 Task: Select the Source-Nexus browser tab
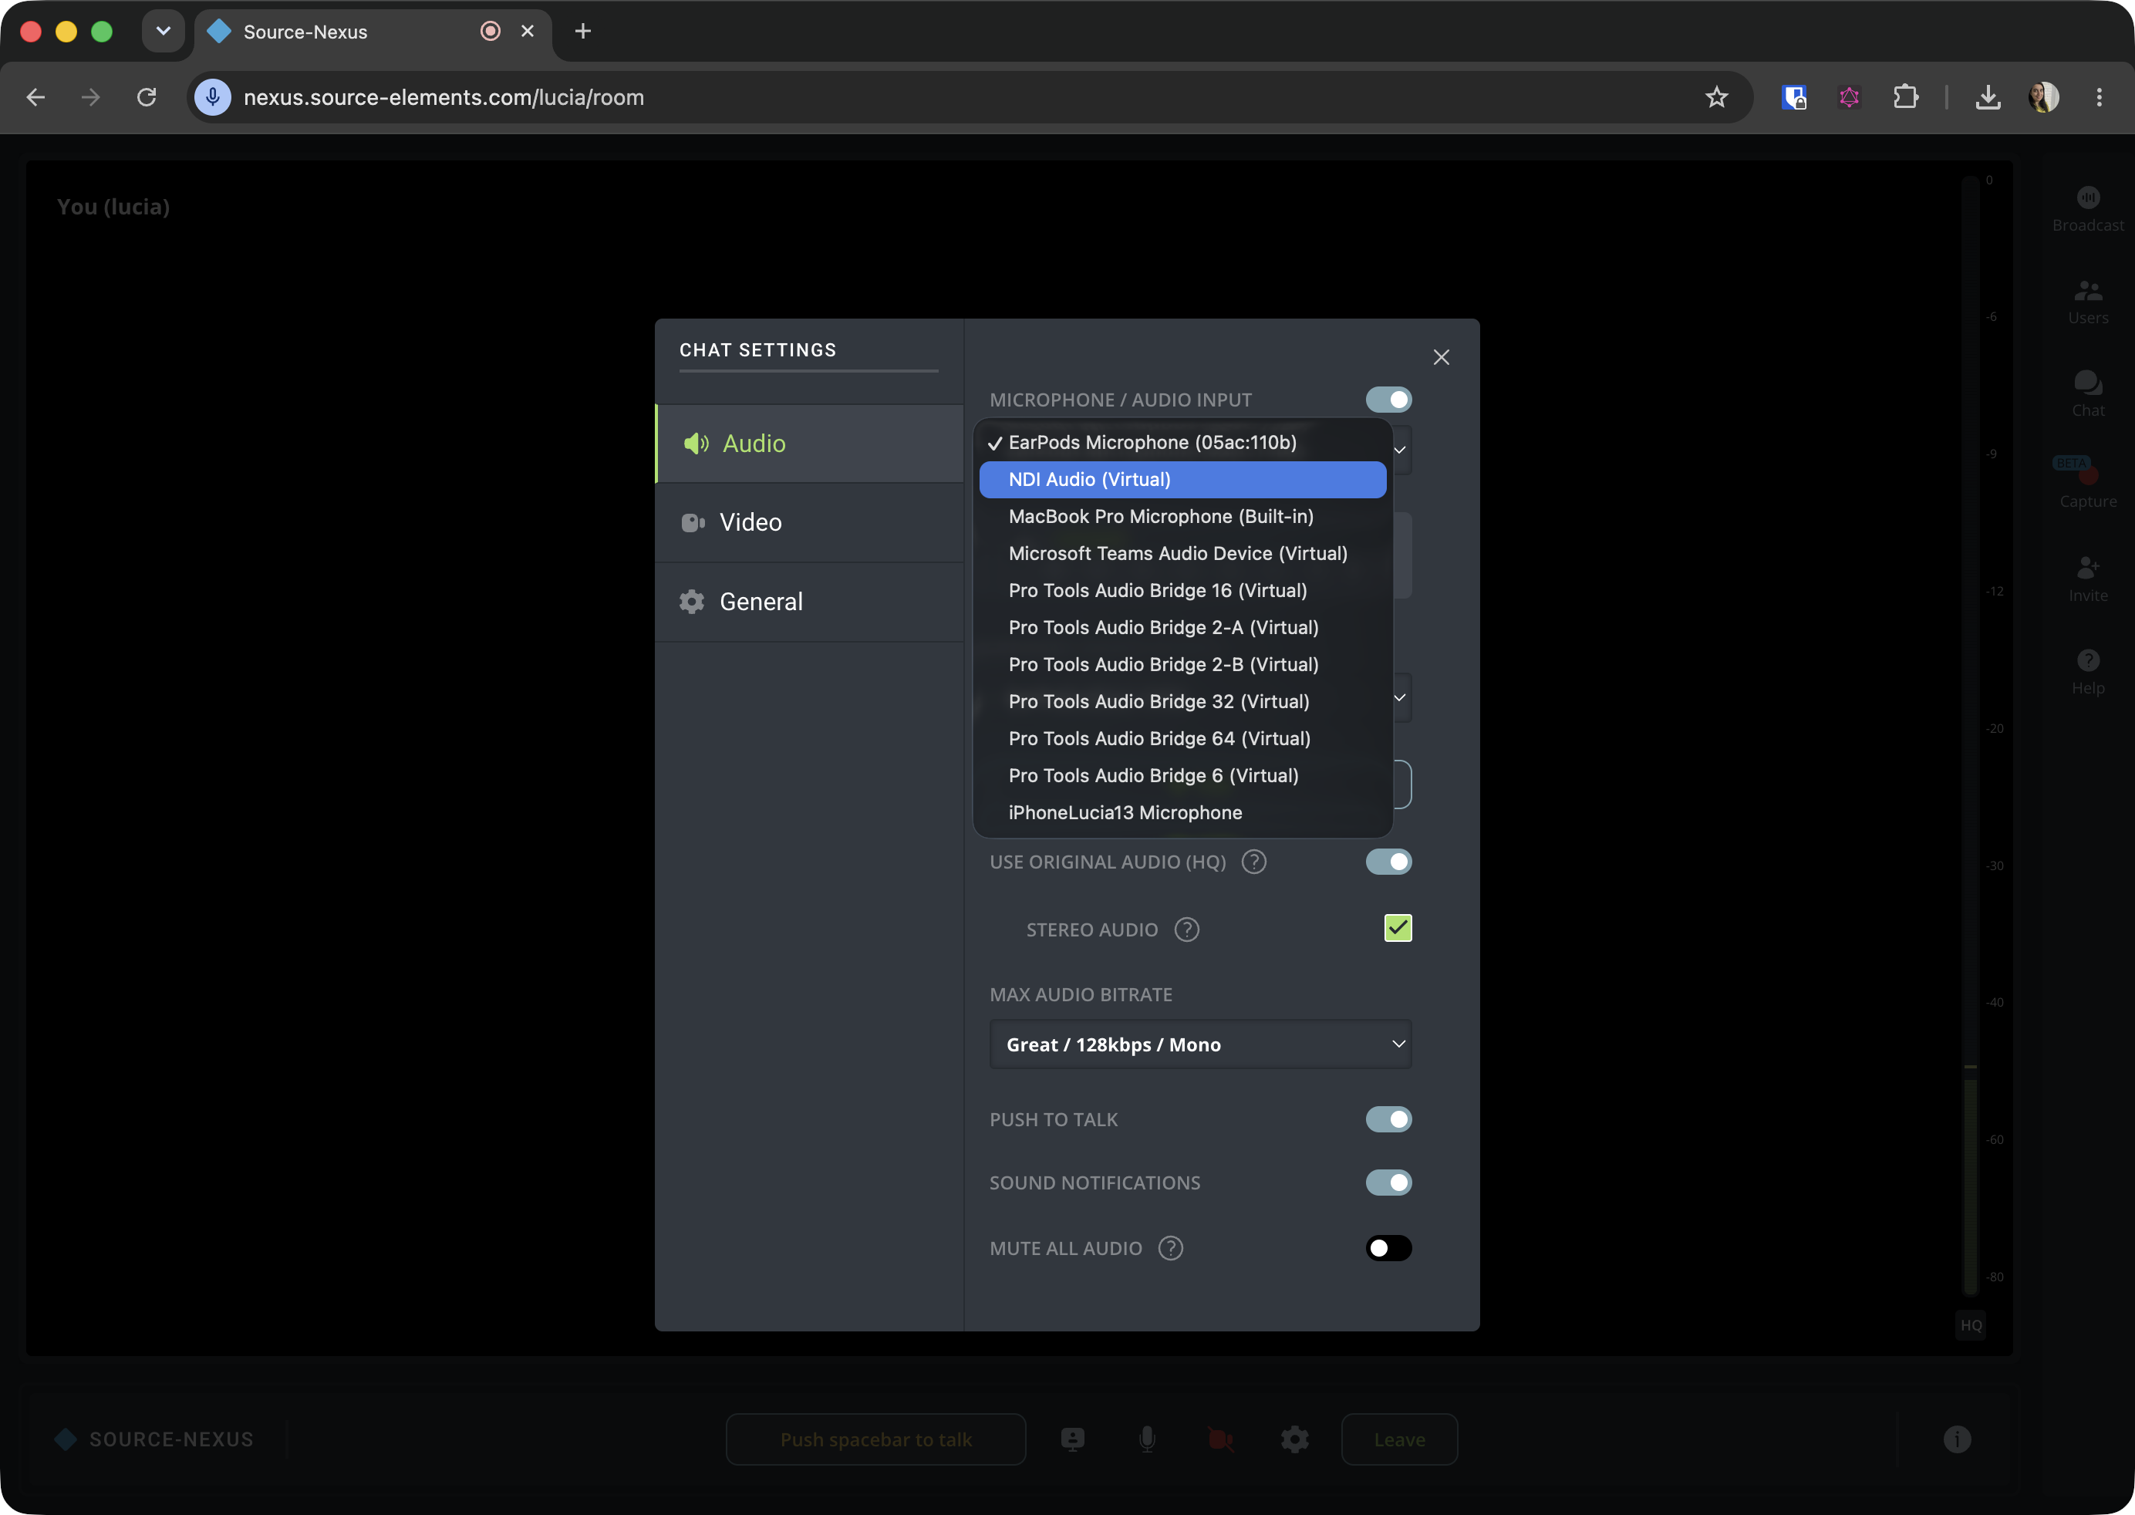[373, 32]
